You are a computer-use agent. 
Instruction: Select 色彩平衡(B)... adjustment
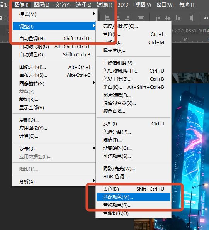coord(134,79)
